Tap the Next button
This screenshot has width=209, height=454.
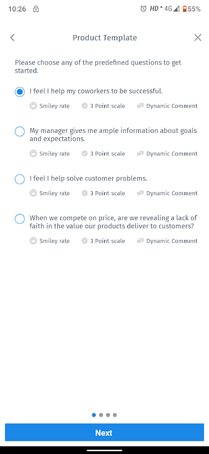104,432
